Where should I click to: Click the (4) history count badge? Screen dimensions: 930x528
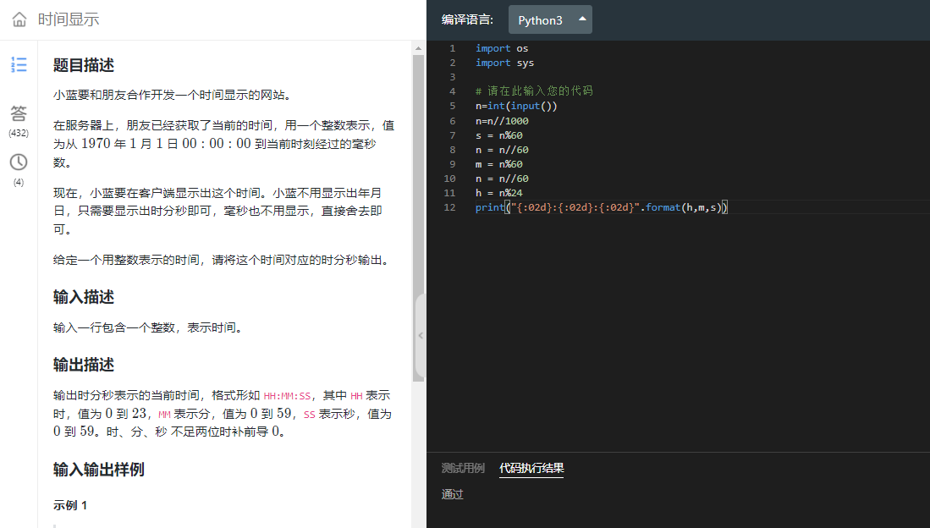click(19, 182)
